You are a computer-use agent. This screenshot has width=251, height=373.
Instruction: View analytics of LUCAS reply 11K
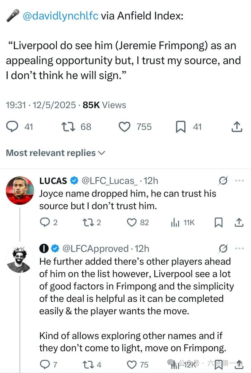coord(175,222)
